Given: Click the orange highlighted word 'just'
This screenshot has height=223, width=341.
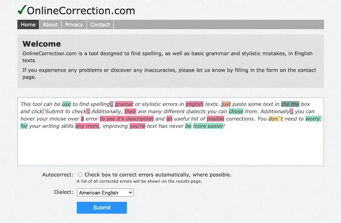Looking at the screenshot, I should pyautogui.click(x=226, y=104).
